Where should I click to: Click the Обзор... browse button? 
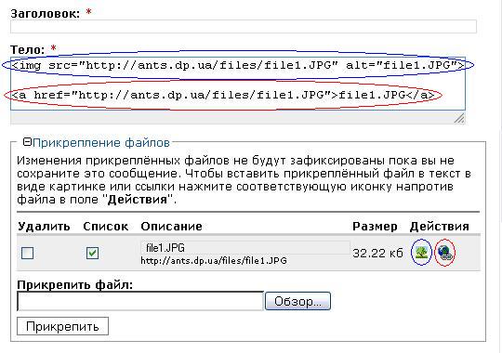297,301
